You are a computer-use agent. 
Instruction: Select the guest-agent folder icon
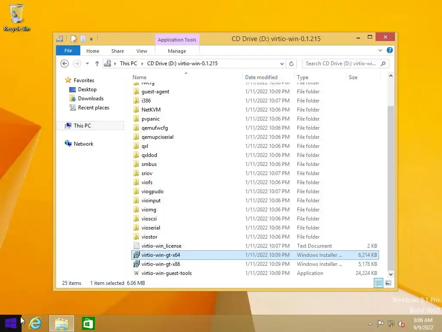pos(136,92)
